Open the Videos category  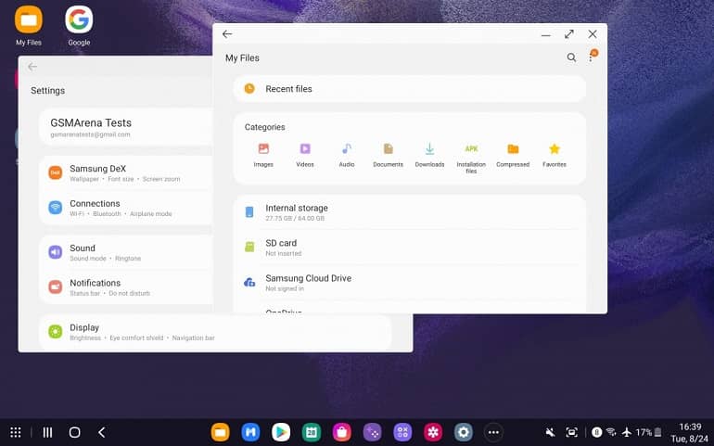[x=305, y=155]
